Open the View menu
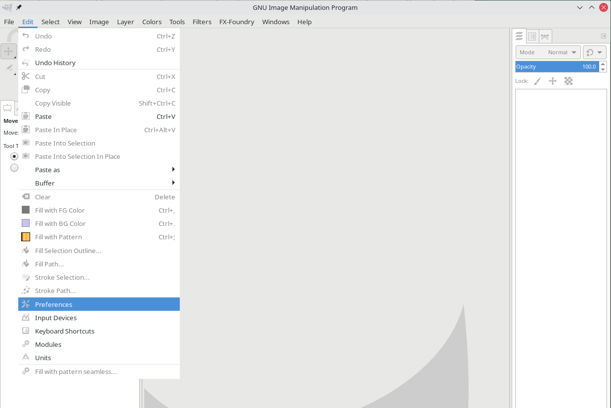Screen dimensions: 611x408 coord(75,22)
